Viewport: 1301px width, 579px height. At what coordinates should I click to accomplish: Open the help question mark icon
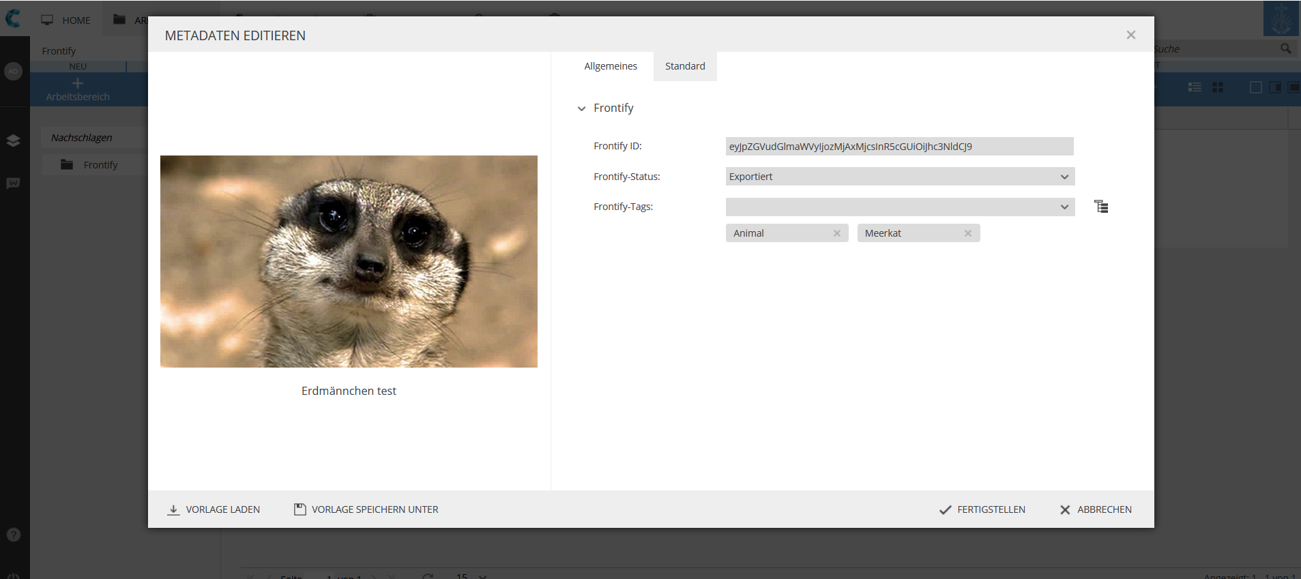coord(13,535)
